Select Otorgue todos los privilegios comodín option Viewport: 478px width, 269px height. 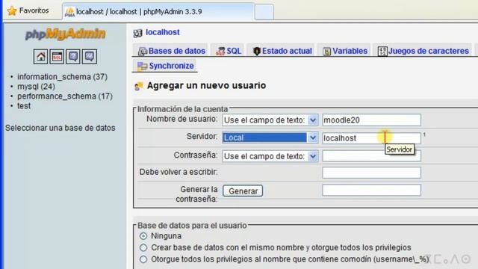pyautogui.click(x=143, y=259)
